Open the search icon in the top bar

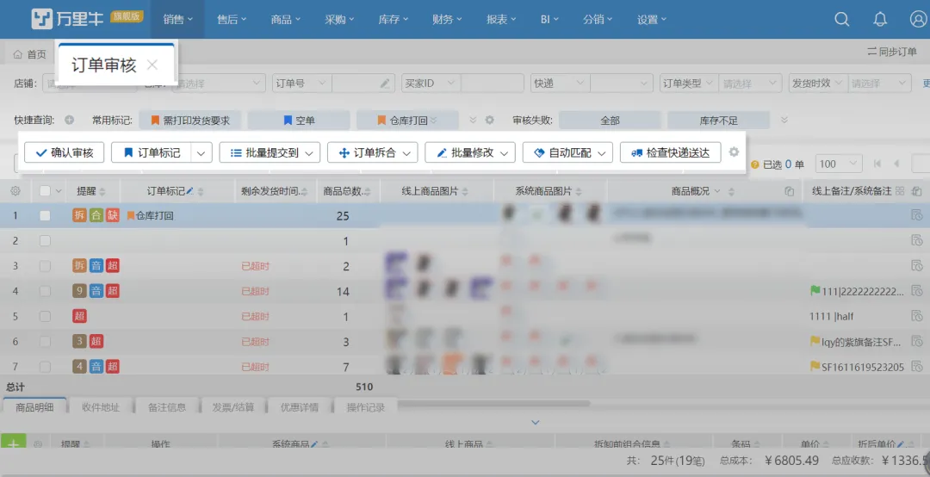click(842, 19)
